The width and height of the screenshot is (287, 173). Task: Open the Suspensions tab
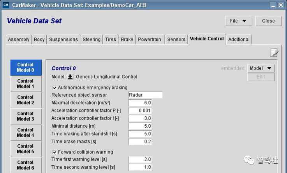click(x=63, y=40)
